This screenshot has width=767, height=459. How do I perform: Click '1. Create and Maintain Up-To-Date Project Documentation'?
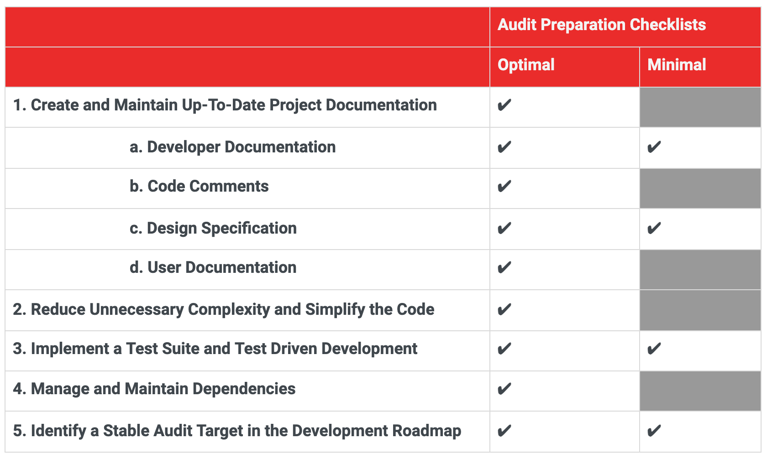pos(225,105)
